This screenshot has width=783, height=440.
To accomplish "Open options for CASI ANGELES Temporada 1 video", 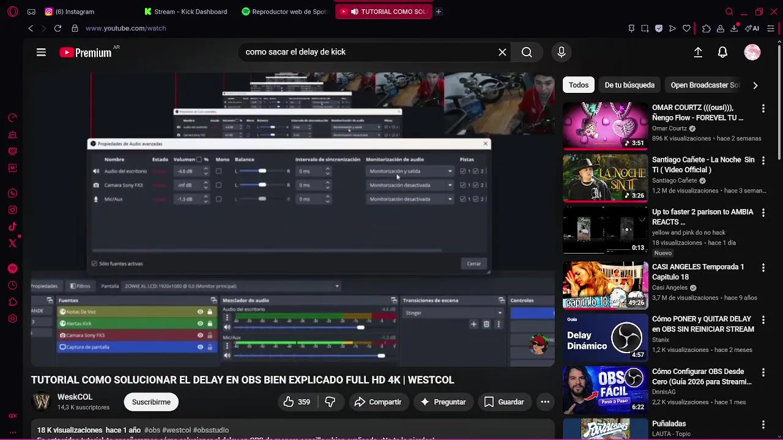I will 763,268.
